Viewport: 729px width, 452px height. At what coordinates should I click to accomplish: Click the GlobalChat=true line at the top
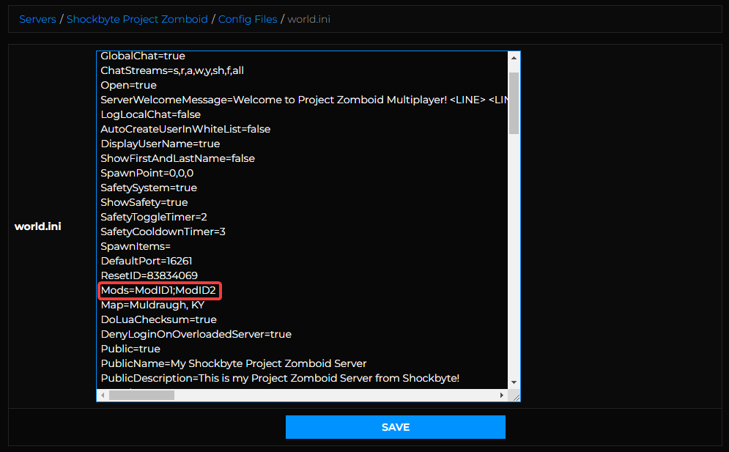[x=143, y=56]
